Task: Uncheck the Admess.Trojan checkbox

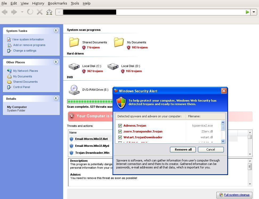Action: tap(120, 126)
